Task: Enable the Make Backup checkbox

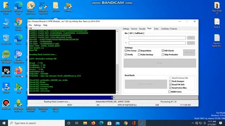Action: click(x=139, y=55)
